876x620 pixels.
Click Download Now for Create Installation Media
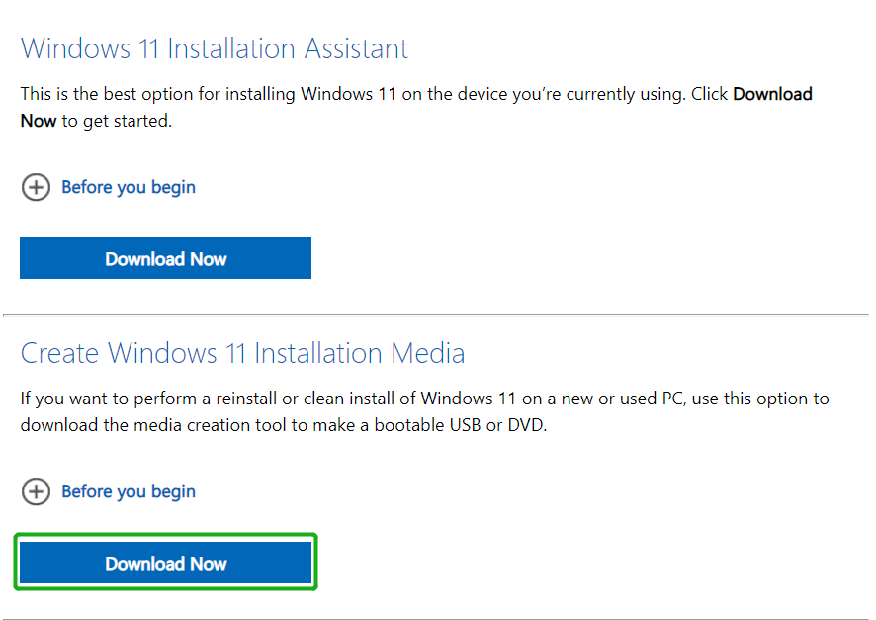pos(165,563)
